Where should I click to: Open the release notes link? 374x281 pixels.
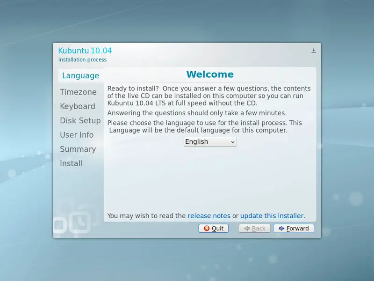pos(209,216)
